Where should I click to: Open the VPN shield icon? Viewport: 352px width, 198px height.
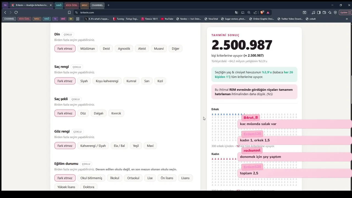point(335,12)
